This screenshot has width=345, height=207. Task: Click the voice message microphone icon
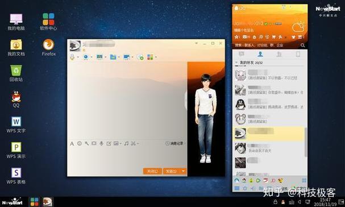tap(101, 143)
